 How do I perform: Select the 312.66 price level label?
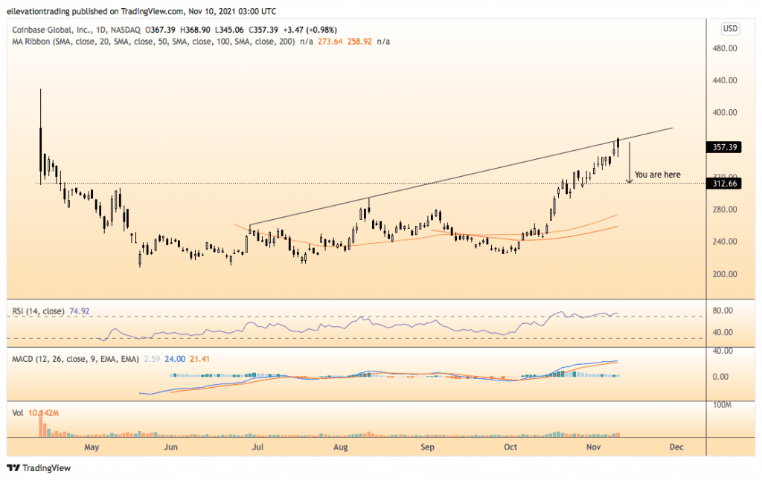(x=724, y=184)
